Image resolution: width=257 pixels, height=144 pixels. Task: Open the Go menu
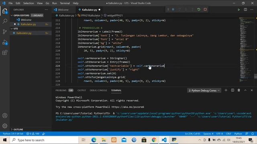coord(47,3)
